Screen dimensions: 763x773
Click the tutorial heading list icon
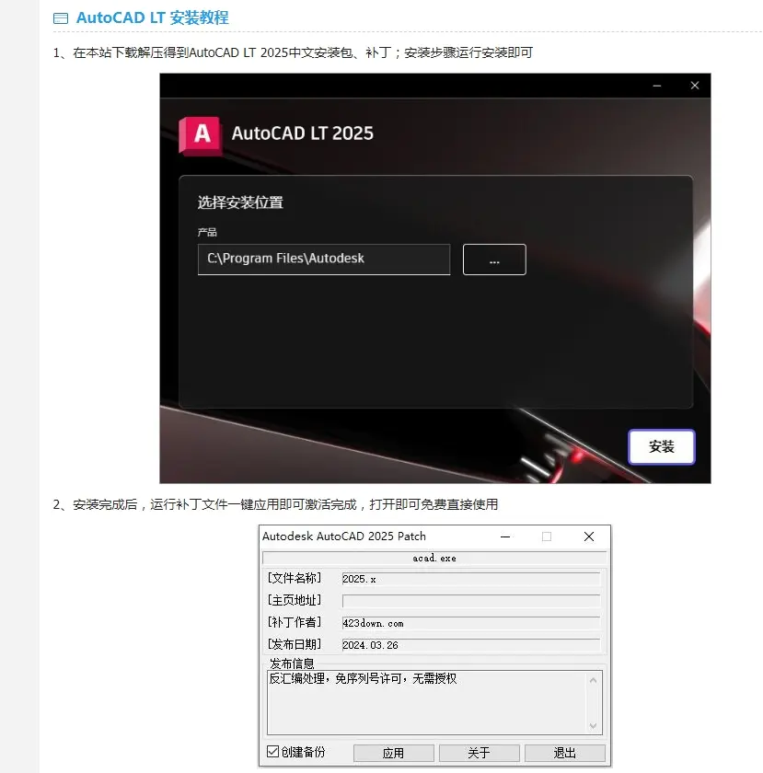[x=61, y=18]
